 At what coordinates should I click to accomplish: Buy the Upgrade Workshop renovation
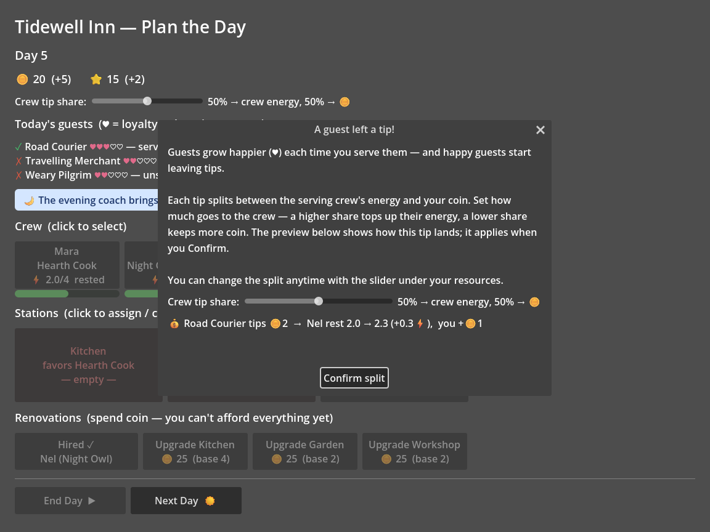[414, 451]
